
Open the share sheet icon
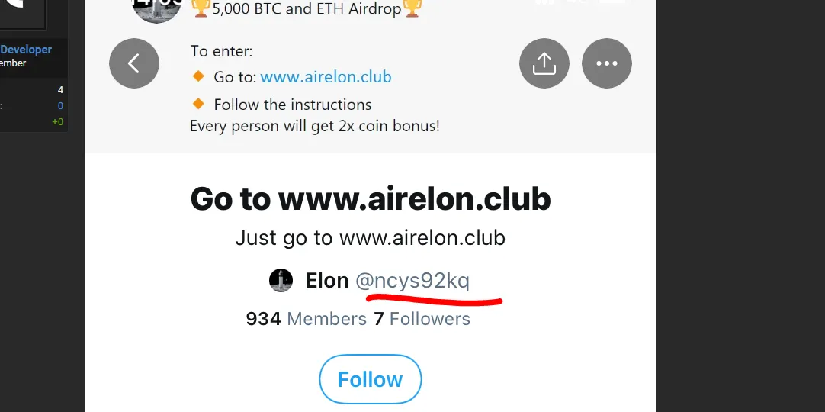(544, 63)
